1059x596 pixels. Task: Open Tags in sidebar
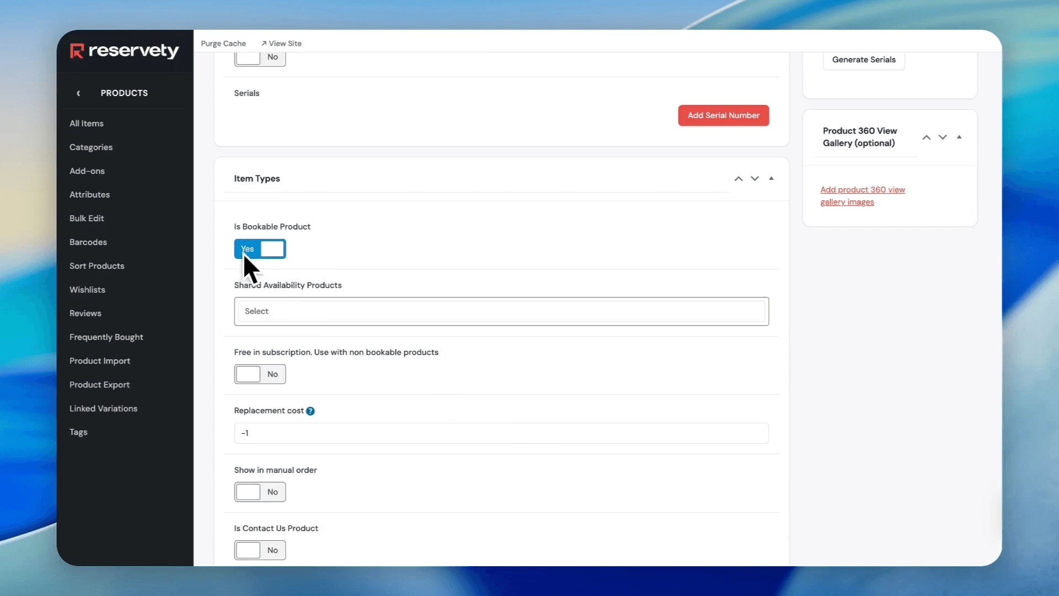pyautogui.click(x=78, y=432)
